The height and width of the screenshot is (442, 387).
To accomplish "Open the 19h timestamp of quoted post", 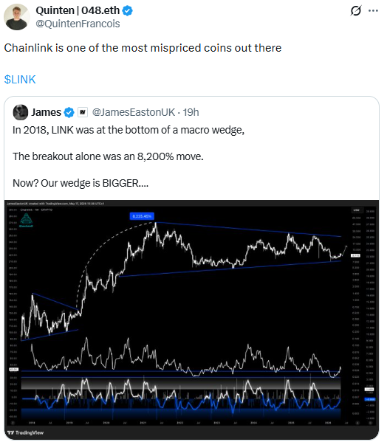I will (x=191, y=112).
